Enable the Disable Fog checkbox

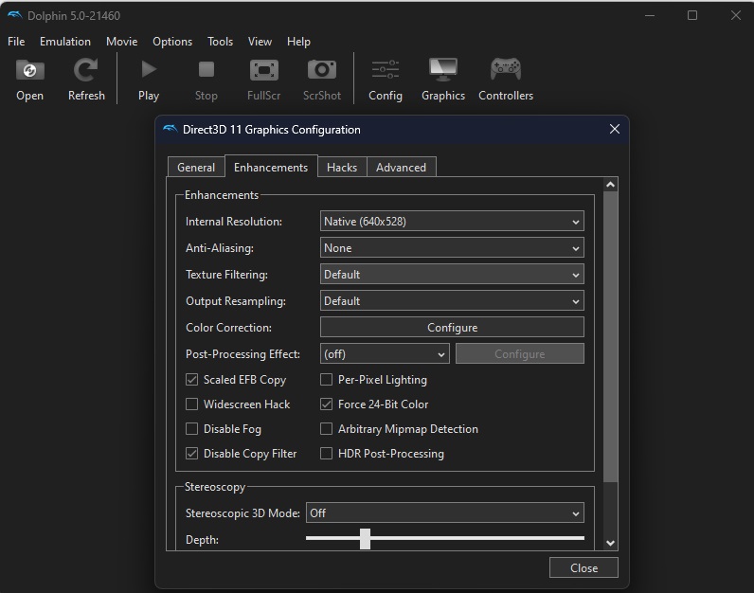[x=192, y=428]
